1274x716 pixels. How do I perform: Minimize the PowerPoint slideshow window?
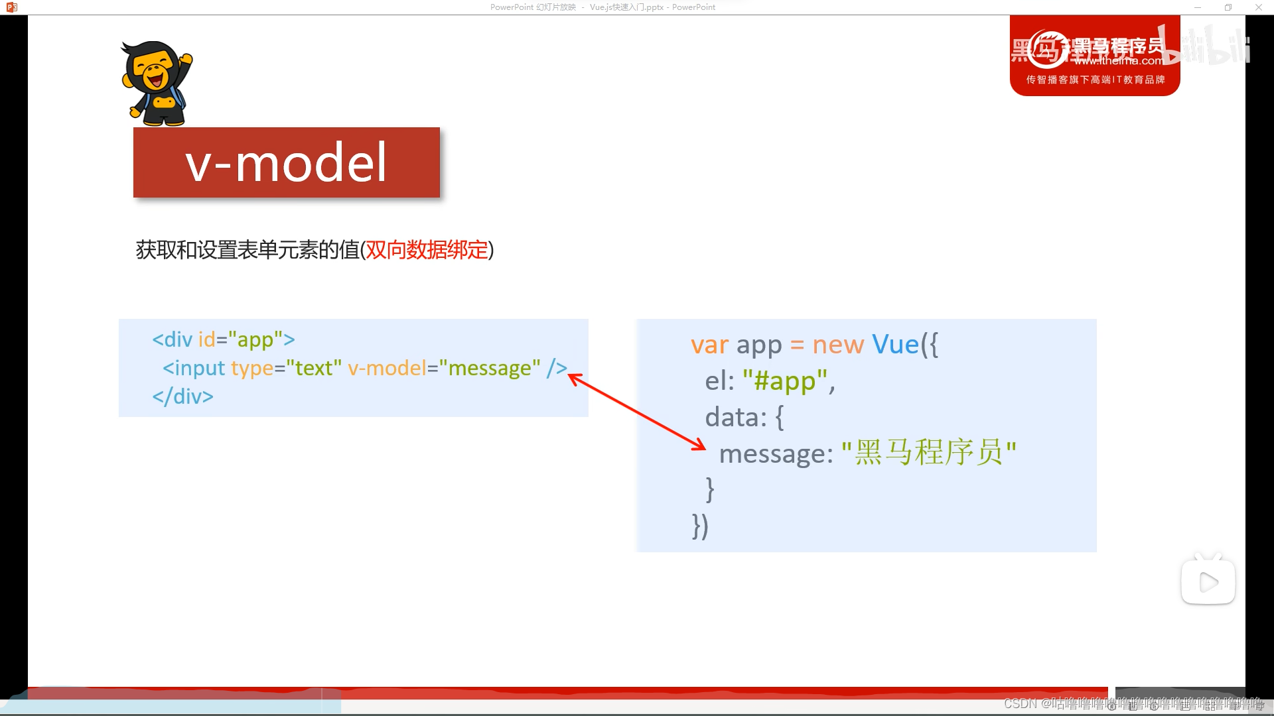click(1198, 7)
